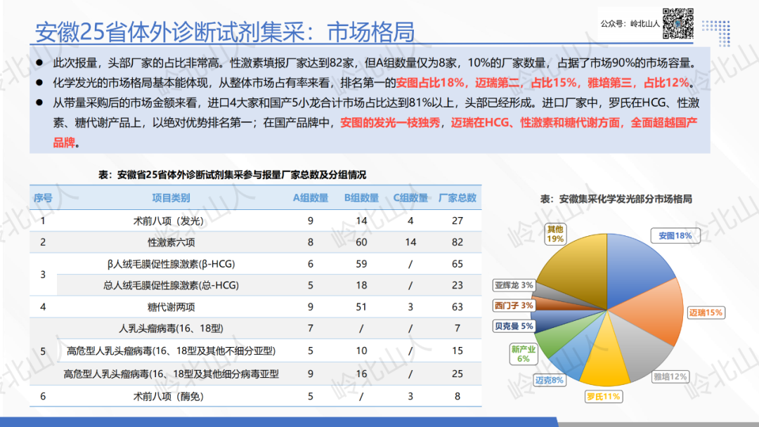
Task: Click total 27 in 术前八项（发光）row
Action: click(458, 221)
